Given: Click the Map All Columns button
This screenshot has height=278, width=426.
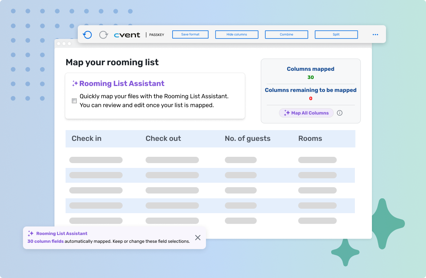Looking at the screenshot, I should tap(306, 113).
